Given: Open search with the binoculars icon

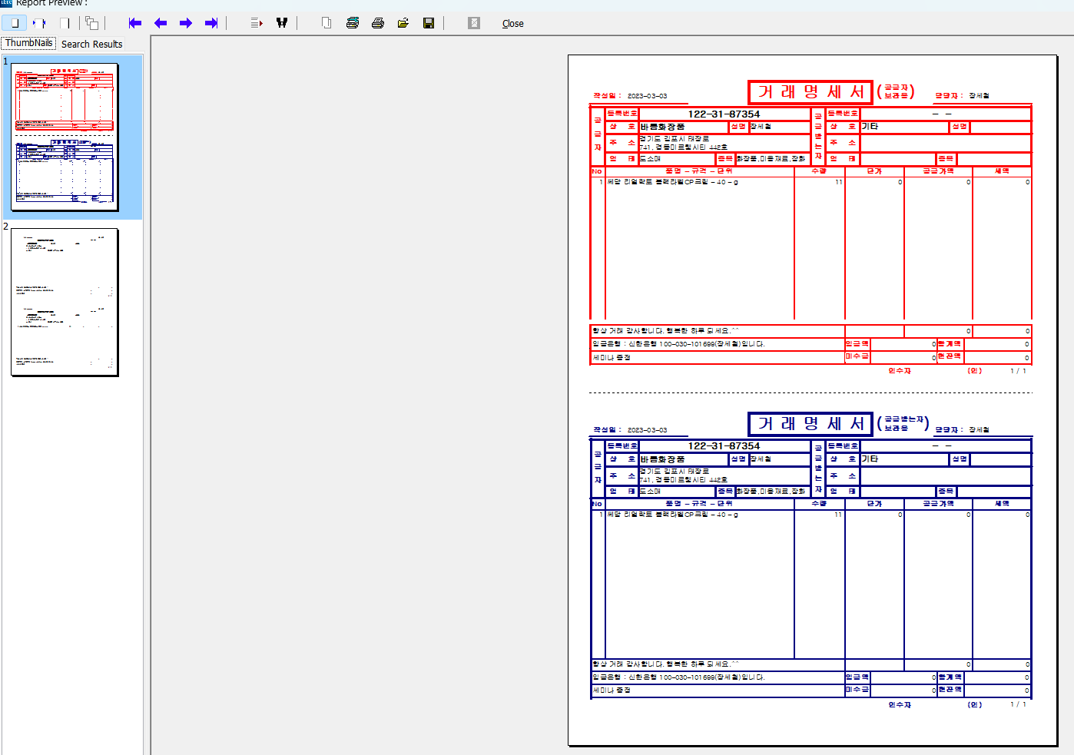Looking at the screenshot, I should click(x=282, y=23).
